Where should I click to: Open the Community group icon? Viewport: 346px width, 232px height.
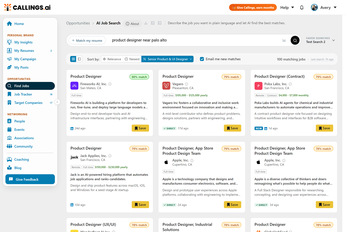click(x=9, y=146)
